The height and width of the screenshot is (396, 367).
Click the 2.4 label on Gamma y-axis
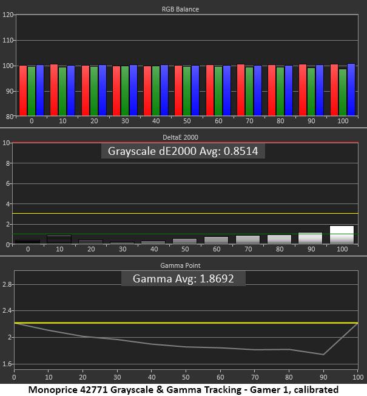pyautogui.click(x=7, y=310)
